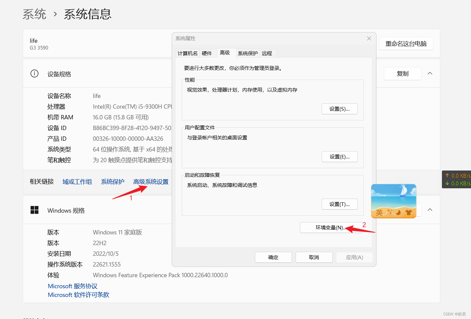Confirm with the 确定 button
The image size is (471, 319).
(x=273, y=257)
